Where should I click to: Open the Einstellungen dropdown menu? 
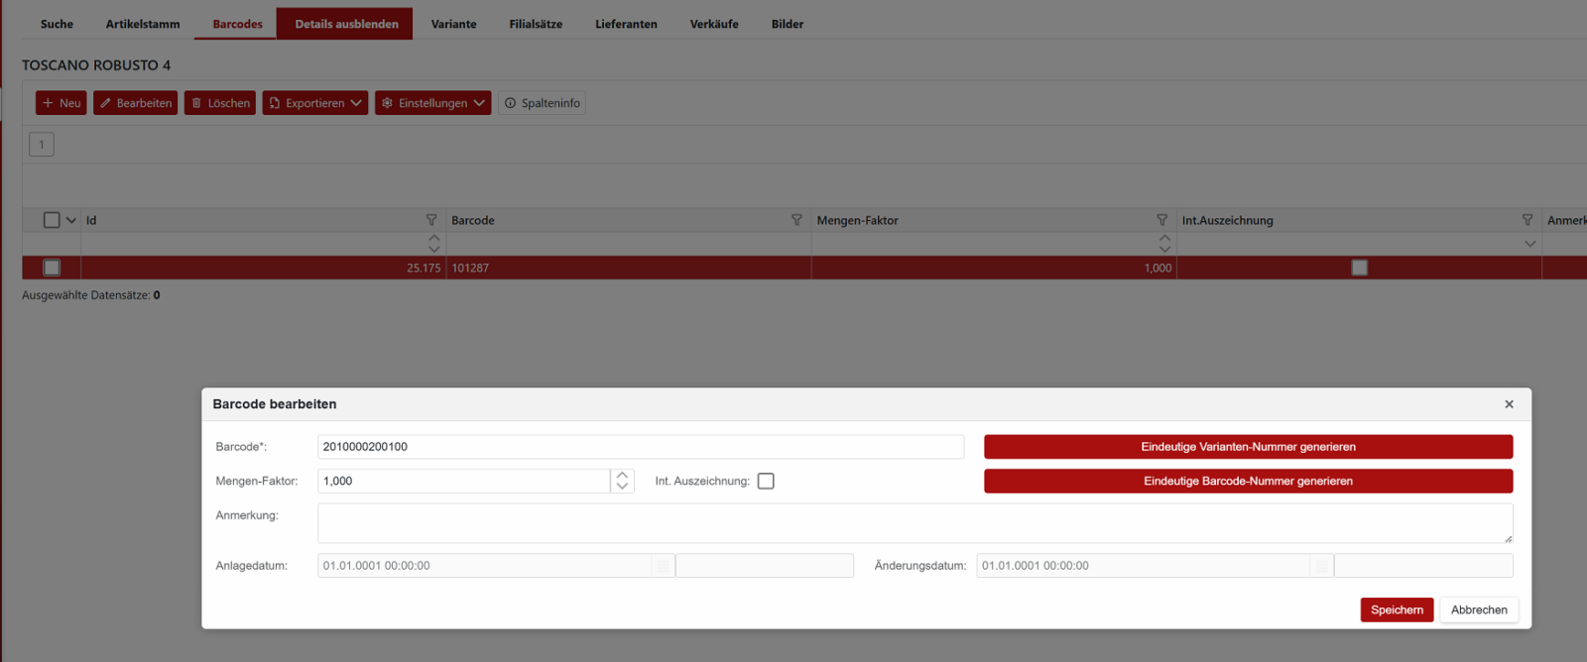pyautogui.click(x=432, y=103)
